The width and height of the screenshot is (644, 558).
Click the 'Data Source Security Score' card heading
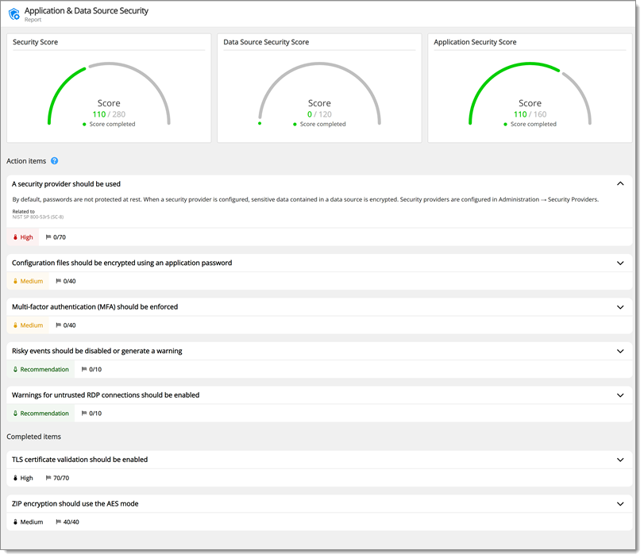click(266, 42)
